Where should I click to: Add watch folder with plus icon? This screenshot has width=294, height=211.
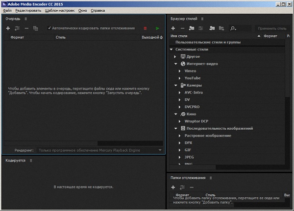[173, 187]
